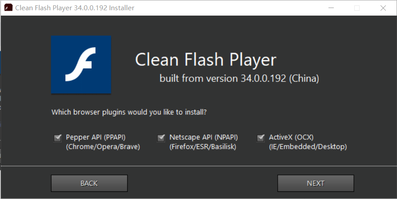Image resolution: width=397 pixels, height=199 pixels.
Task: Click the installer window title text
Action: pos(75,8)
